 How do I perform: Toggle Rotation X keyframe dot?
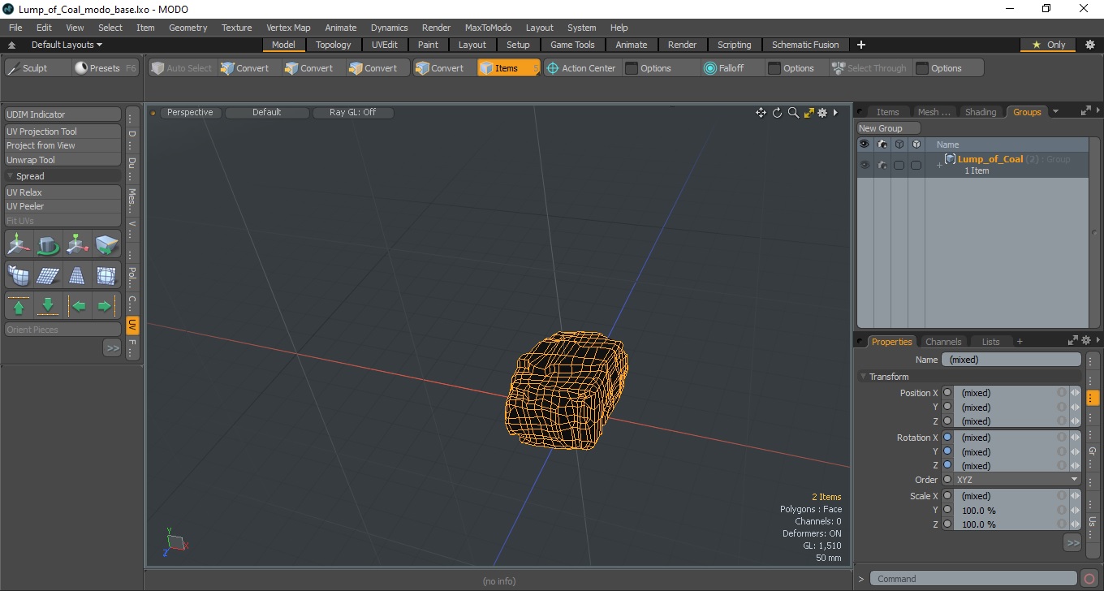(x=947, y=438)
